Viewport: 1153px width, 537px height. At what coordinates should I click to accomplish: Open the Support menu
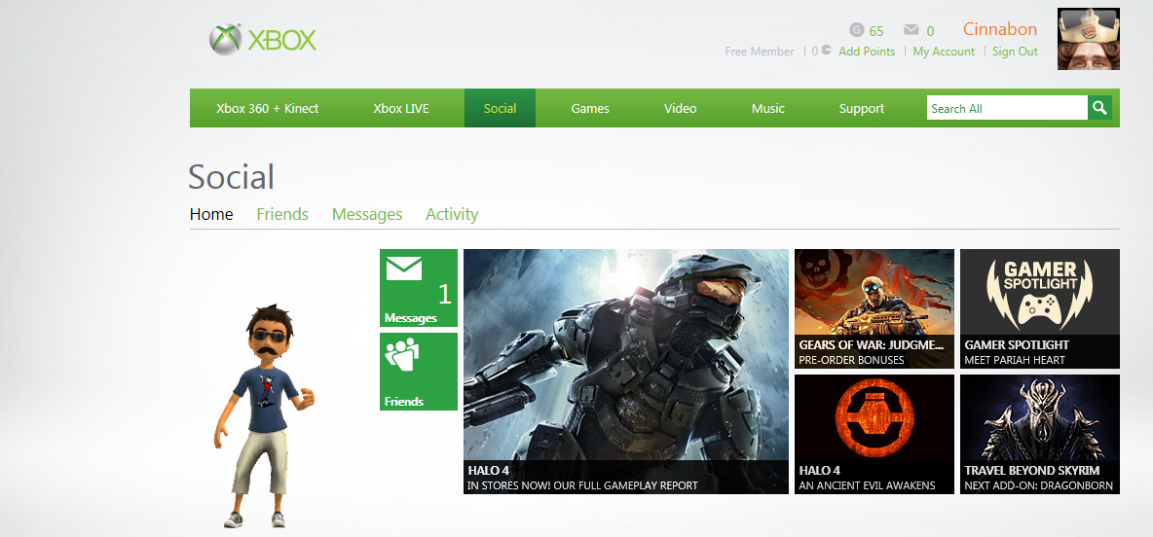coord(861,108)
